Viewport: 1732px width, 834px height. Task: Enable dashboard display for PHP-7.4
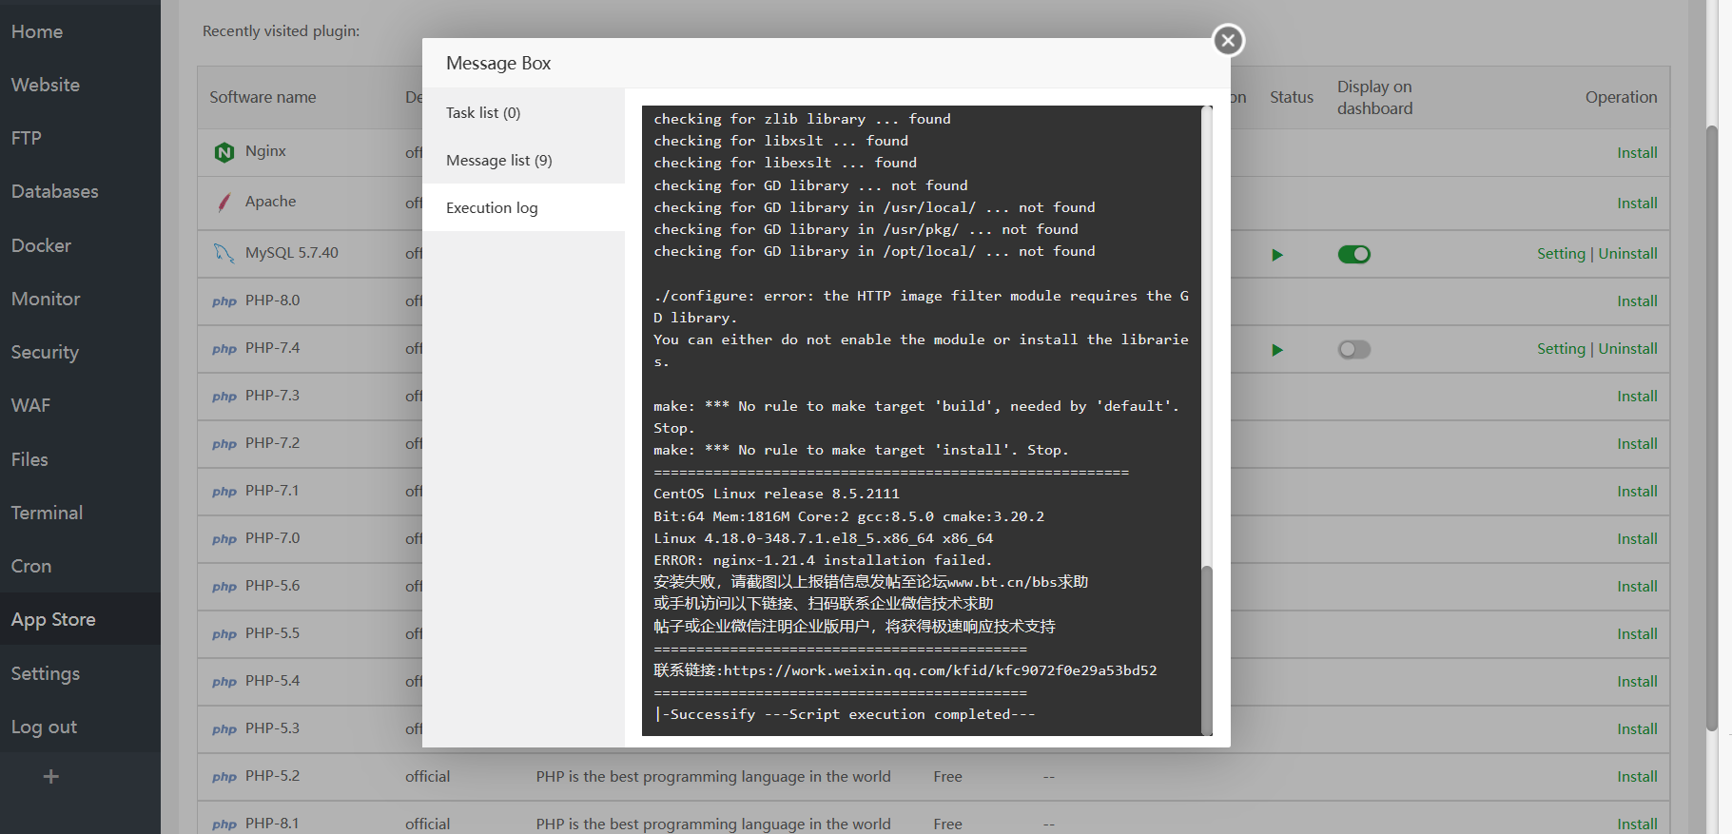point(1354,349)
